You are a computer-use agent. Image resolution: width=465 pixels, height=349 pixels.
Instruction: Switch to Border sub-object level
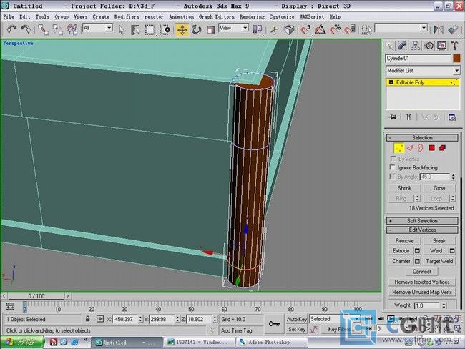pyautogui.click(x=421, y=148)
